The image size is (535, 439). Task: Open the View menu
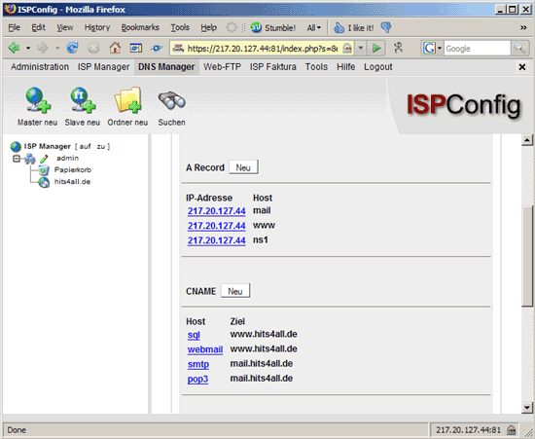[x=65, y=27]
